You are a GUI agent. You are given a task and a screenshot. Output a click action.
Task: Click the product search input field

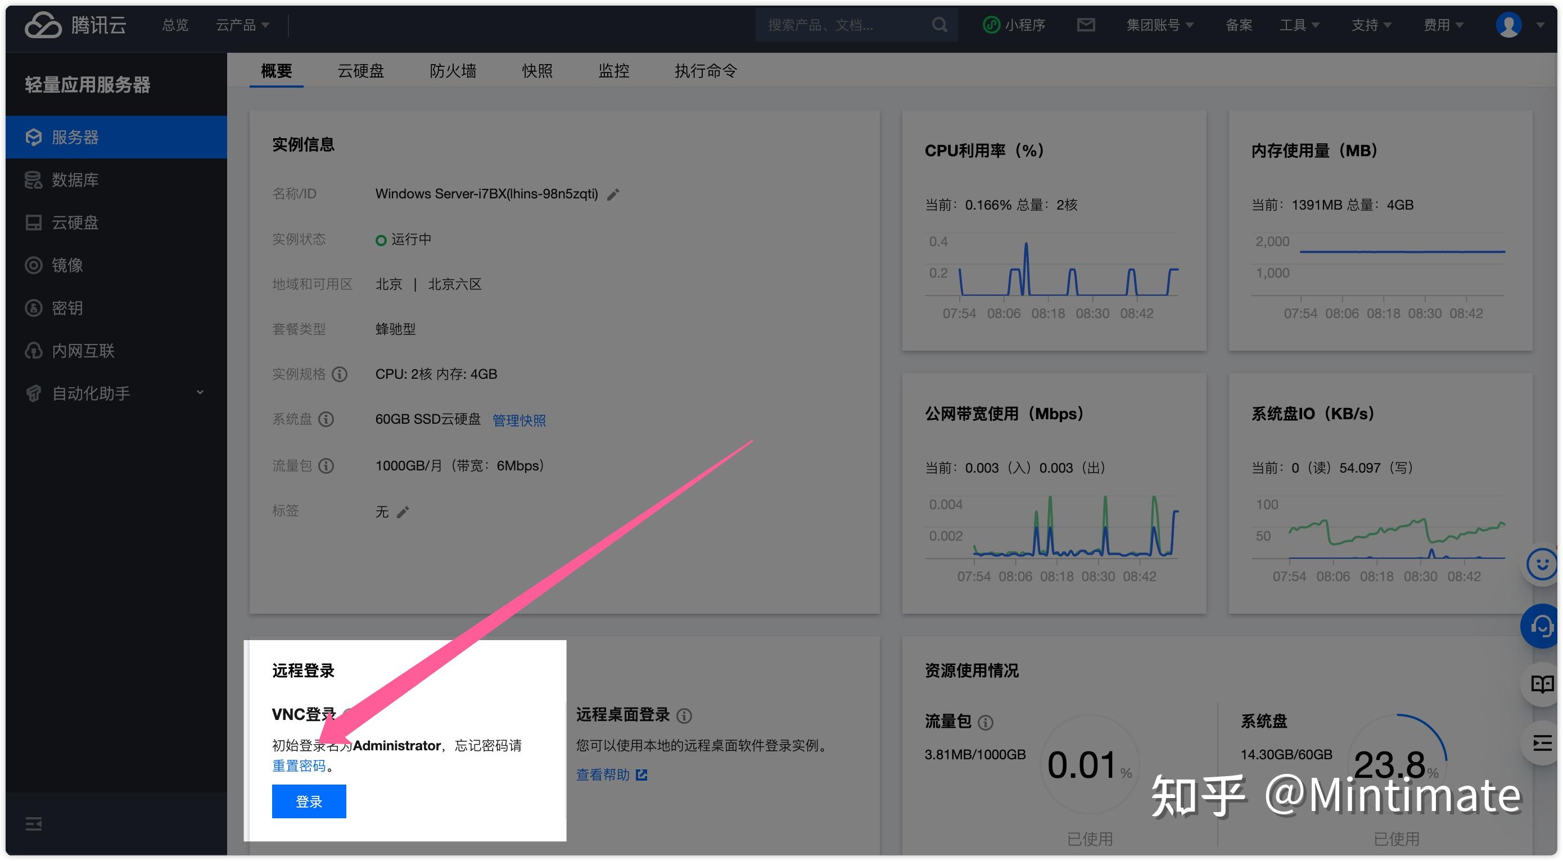[843, 24]
